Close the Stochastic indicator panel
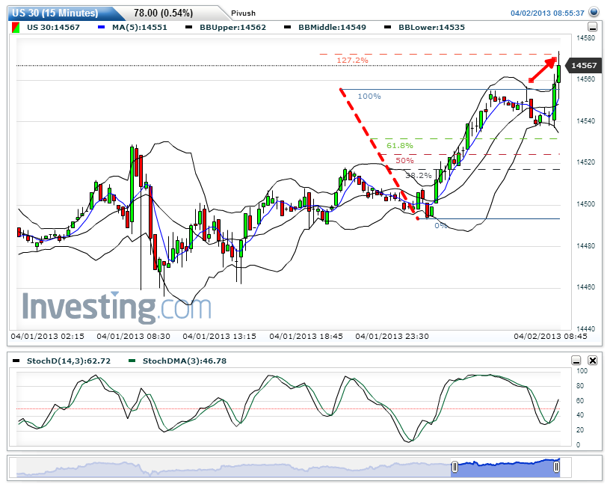This screenshot has width=610, height=487. tap(593, 361)
